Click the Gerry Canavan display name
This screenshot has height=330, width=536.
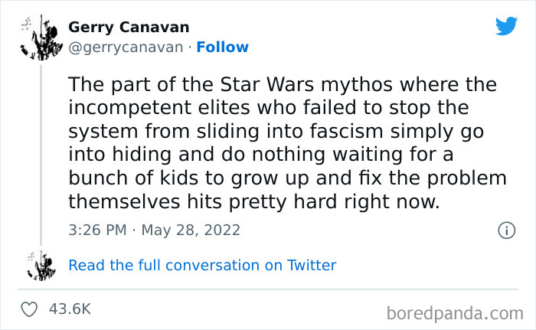pos(128,28)
